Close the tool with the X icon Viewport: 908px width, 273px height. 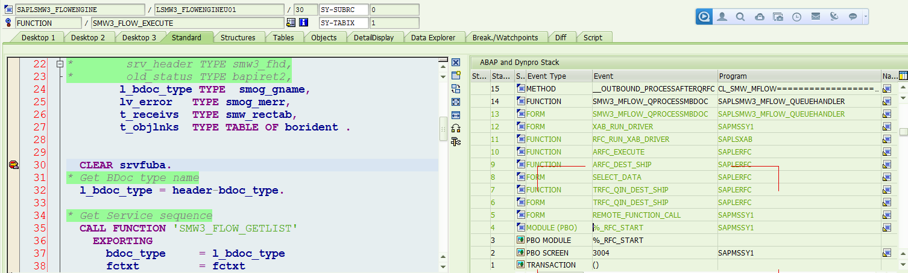(x=456, y=63)
